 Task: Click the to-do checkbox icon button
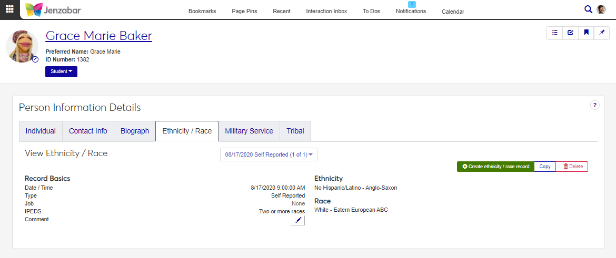(x=570, y=33)
